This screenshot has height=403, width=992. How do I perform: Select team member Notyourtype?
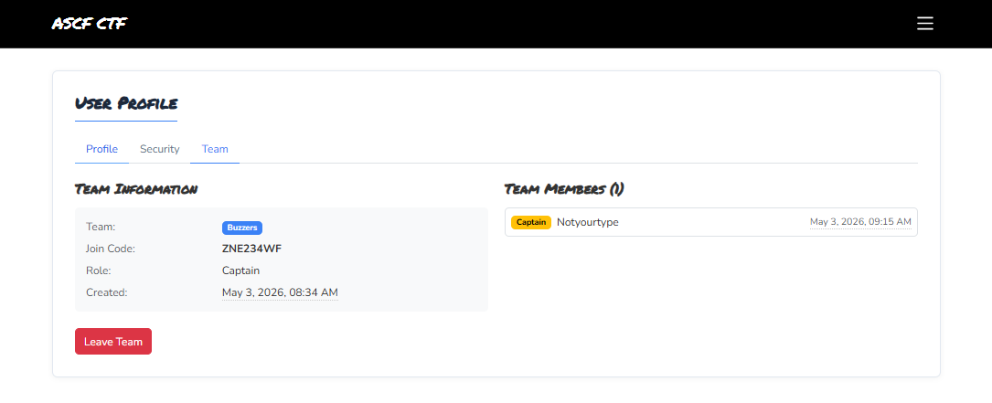point(588,222)
